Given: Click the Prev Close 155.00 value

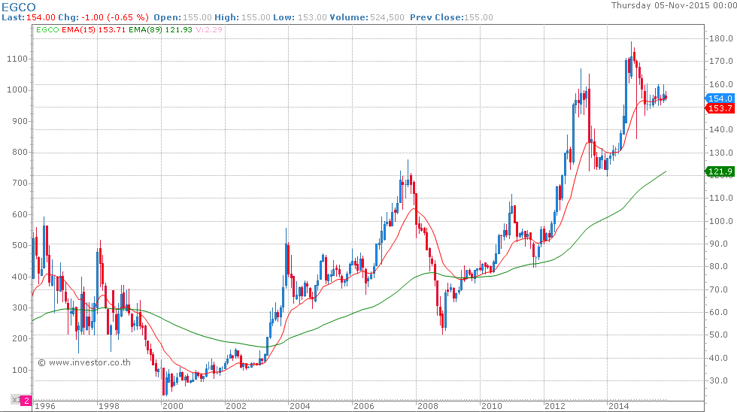Looking at the screenshot, I should pyautogui.click(x=478, y=17).
